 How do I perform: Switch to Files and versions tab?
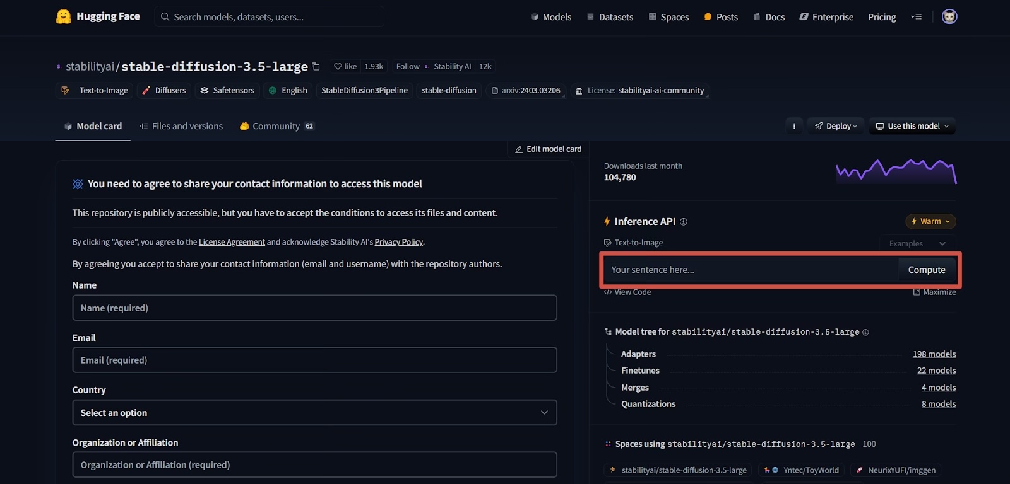tap(181, 126)
